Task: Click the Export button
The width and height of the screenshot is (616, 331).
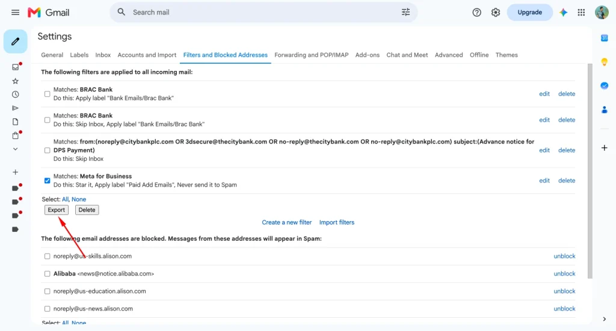Action: (56, 210)
